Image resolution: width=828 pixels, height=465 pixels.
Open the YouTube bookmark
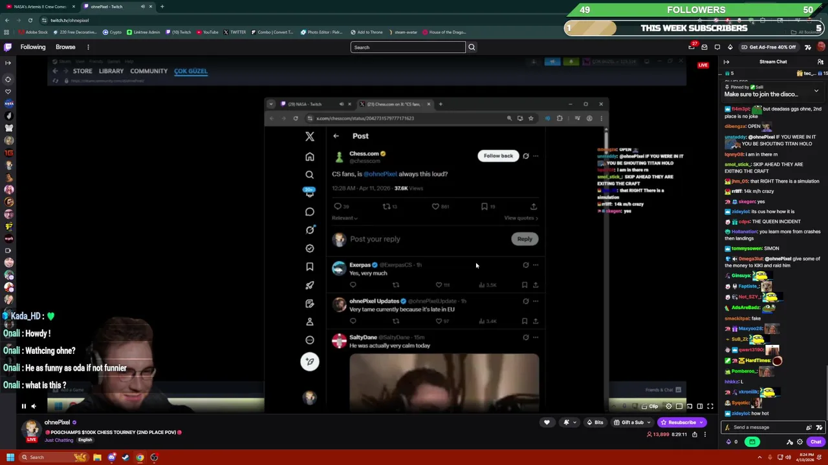click(x=207, y=32)
